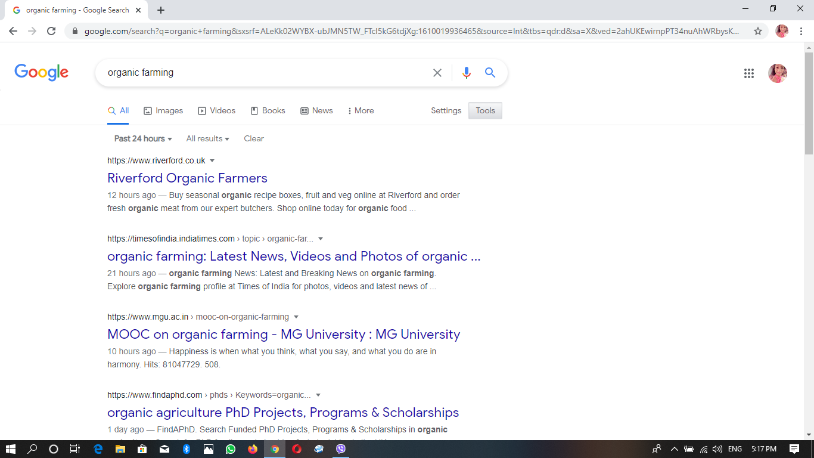
Task: Open MOOC on organic farming result
Action: click(284, 334)
